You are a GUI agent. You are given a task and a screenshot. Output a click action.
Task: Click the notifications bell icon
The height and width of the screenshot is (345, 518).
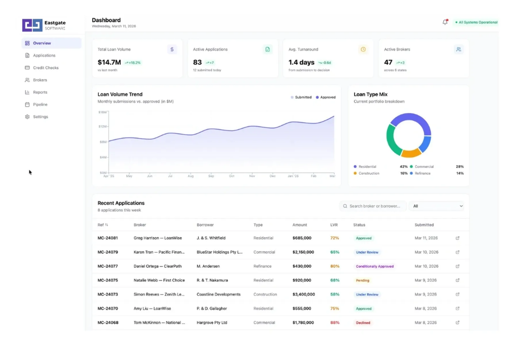tap(445, 22)
